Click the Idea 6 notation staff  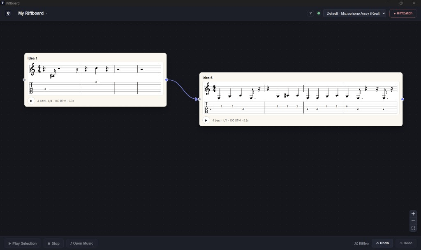point(301,91)
